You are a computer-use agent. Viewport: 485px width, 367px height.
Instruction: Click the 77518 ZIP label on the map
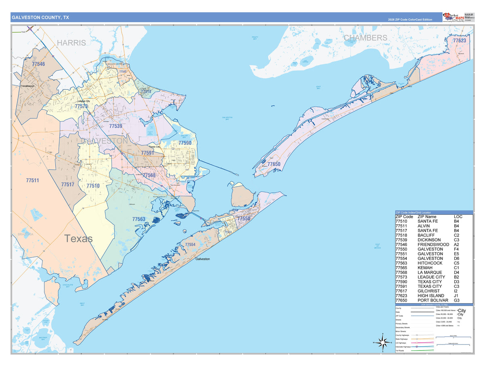pos(146,92)
